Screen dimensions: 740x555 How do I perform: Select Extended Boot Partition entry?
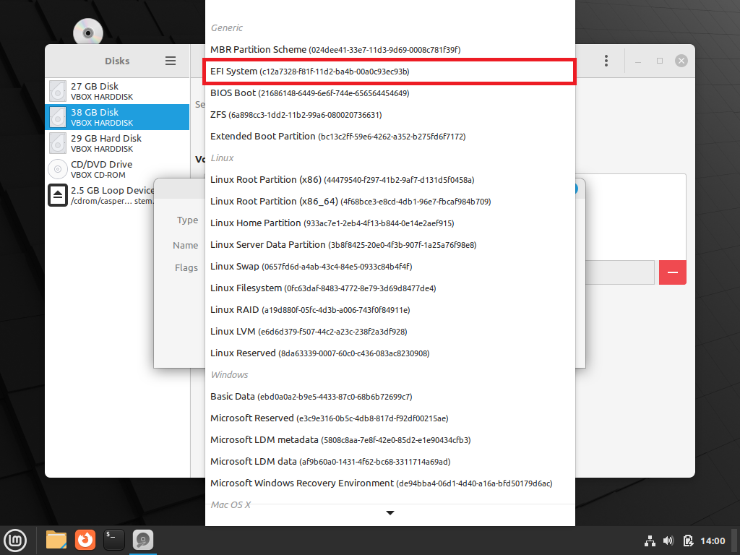pos(390,137)
